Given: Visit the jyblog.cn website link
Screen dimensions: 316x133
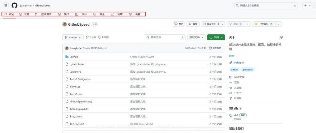Looking at the screenshot, I should [239, 63].
